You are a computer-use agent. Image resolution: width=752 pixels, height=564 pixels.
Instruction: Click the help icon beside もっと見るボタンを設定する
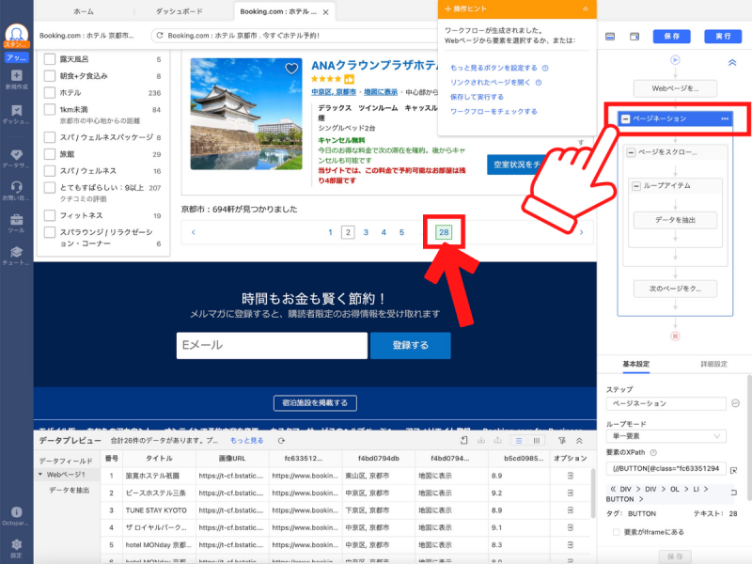pyautogui.click(x=545, y=68)
